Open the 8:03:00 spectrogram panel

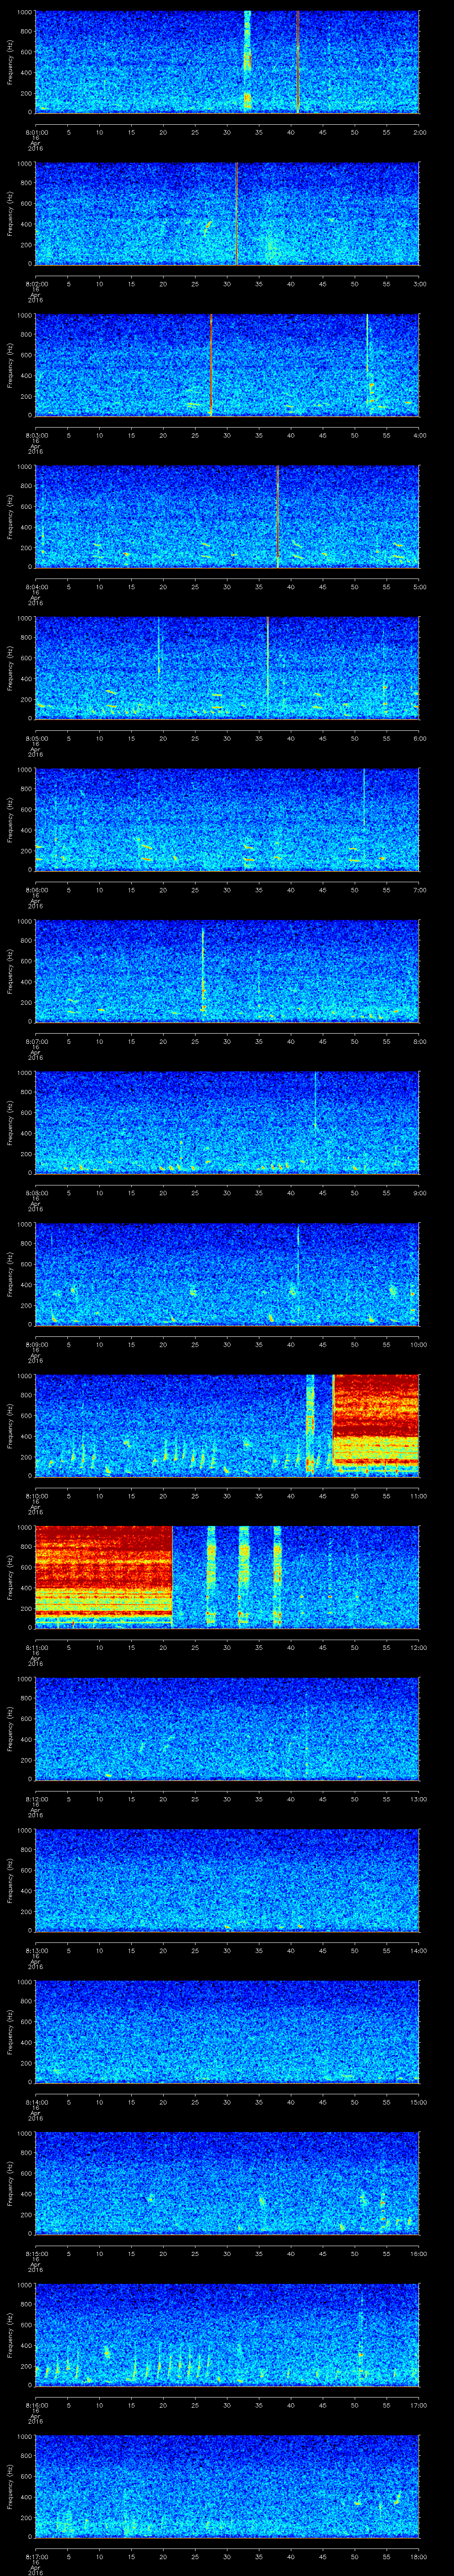point(227,365)
